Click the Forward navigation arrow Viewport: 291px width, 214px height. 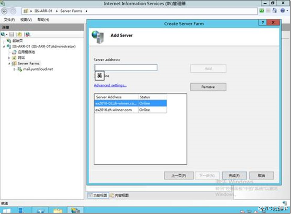(13, 11)
